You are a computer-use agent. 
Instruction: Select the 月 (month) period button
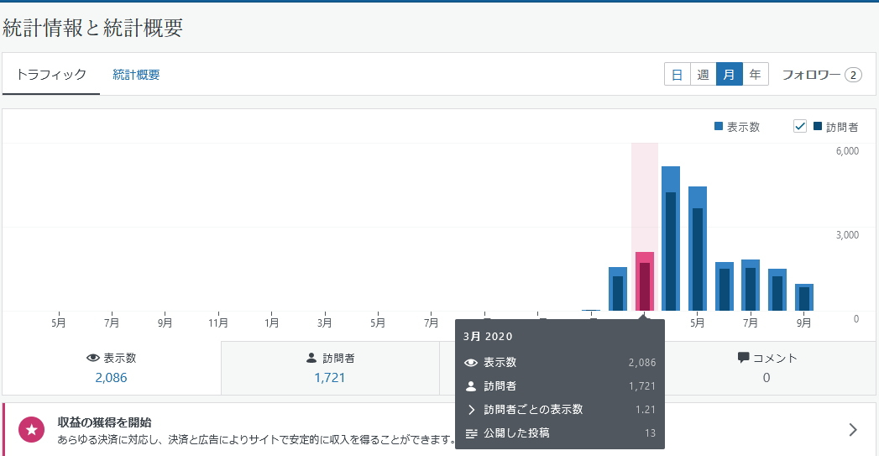click(x=729, y=75)
